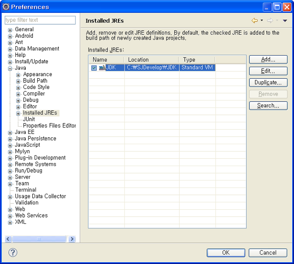This screenshot has width=294, height=264.
Task: Click the filter text input field
Action: coord(40,20)
